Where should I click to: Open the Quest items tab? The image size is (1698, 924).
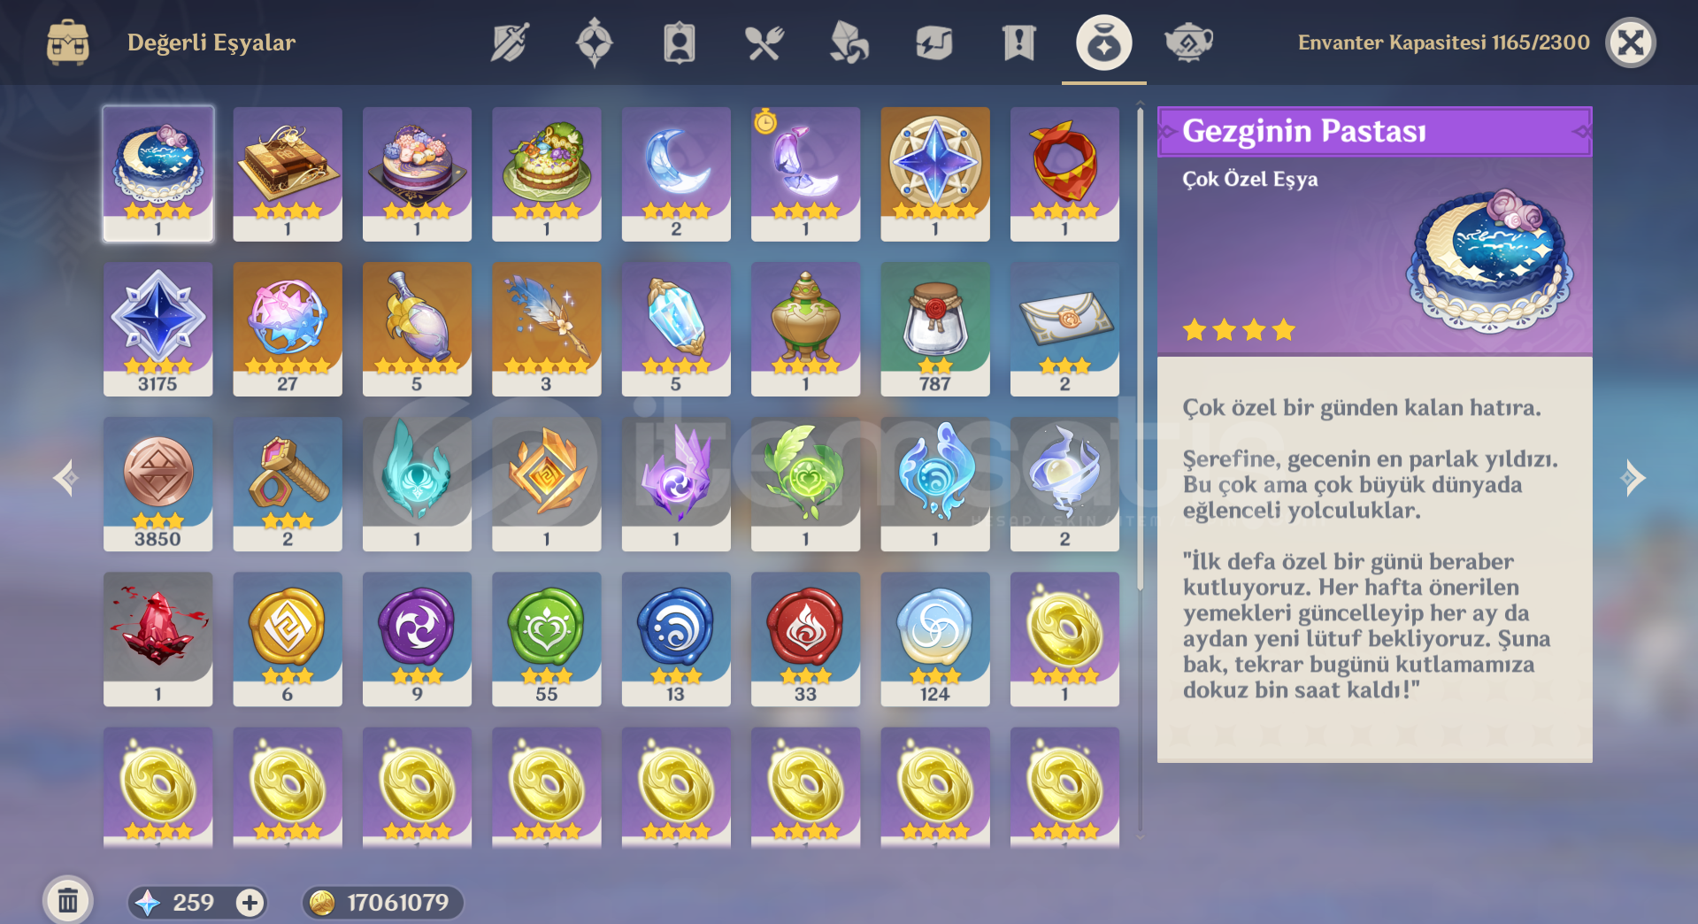pos(1018,42)
